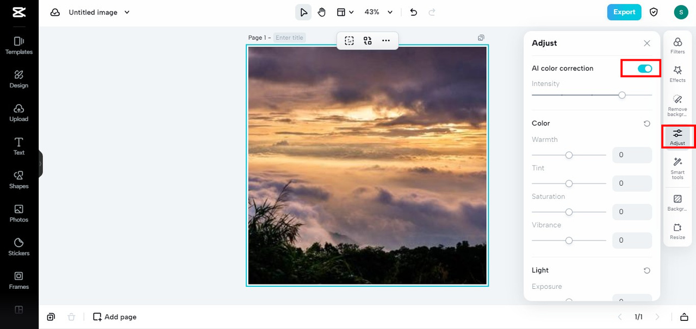The image size is (696, 329).
Task: Click the Intensity slider handle
Action: pos(622,95)
